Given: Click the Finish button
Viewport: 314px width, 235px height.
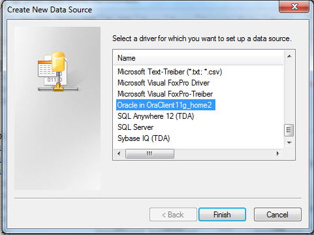Looking at the screenshot, I should (222, 215).
